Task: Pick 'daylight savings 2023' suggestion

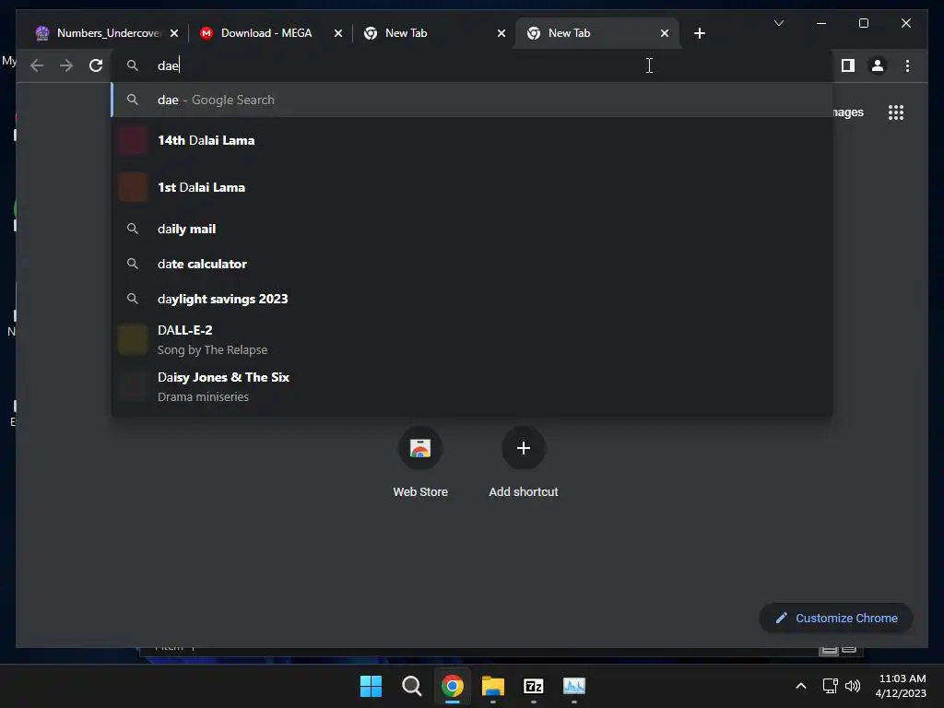Action: click(472, 299)
